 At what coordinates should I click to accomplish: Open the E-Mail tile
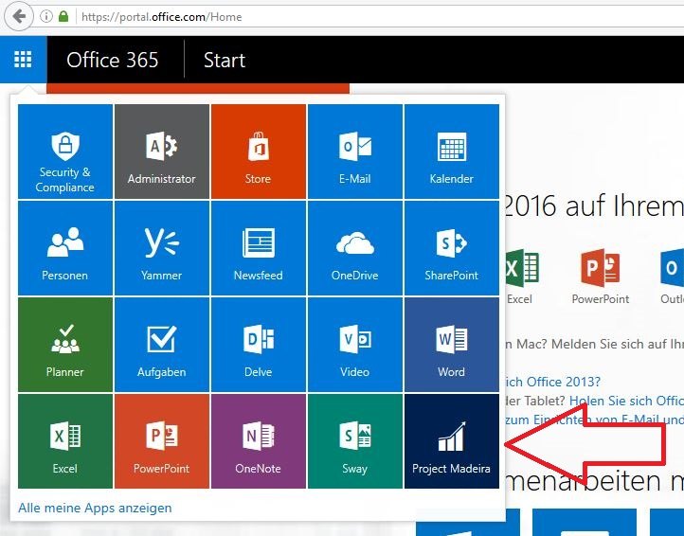355,152
